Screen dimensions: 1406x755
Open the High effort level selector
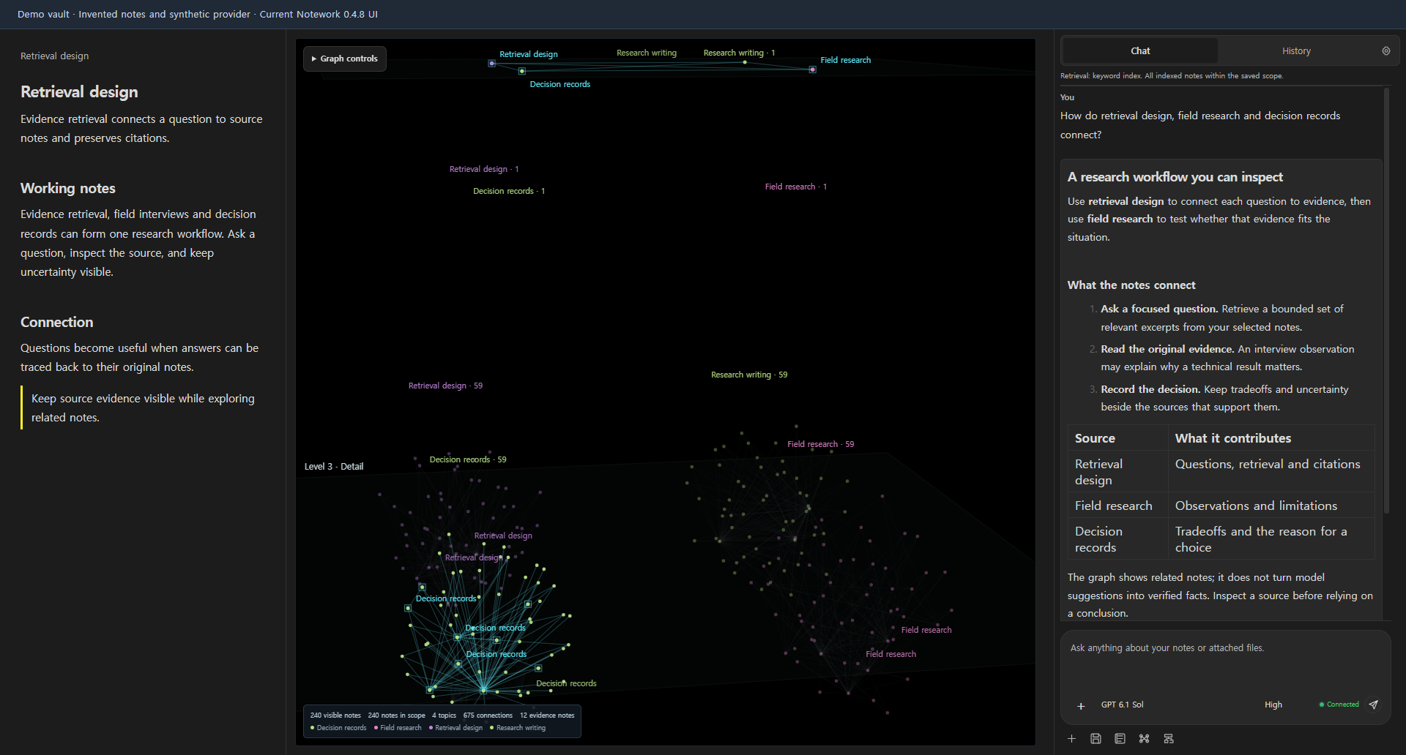coord(1273,705)
